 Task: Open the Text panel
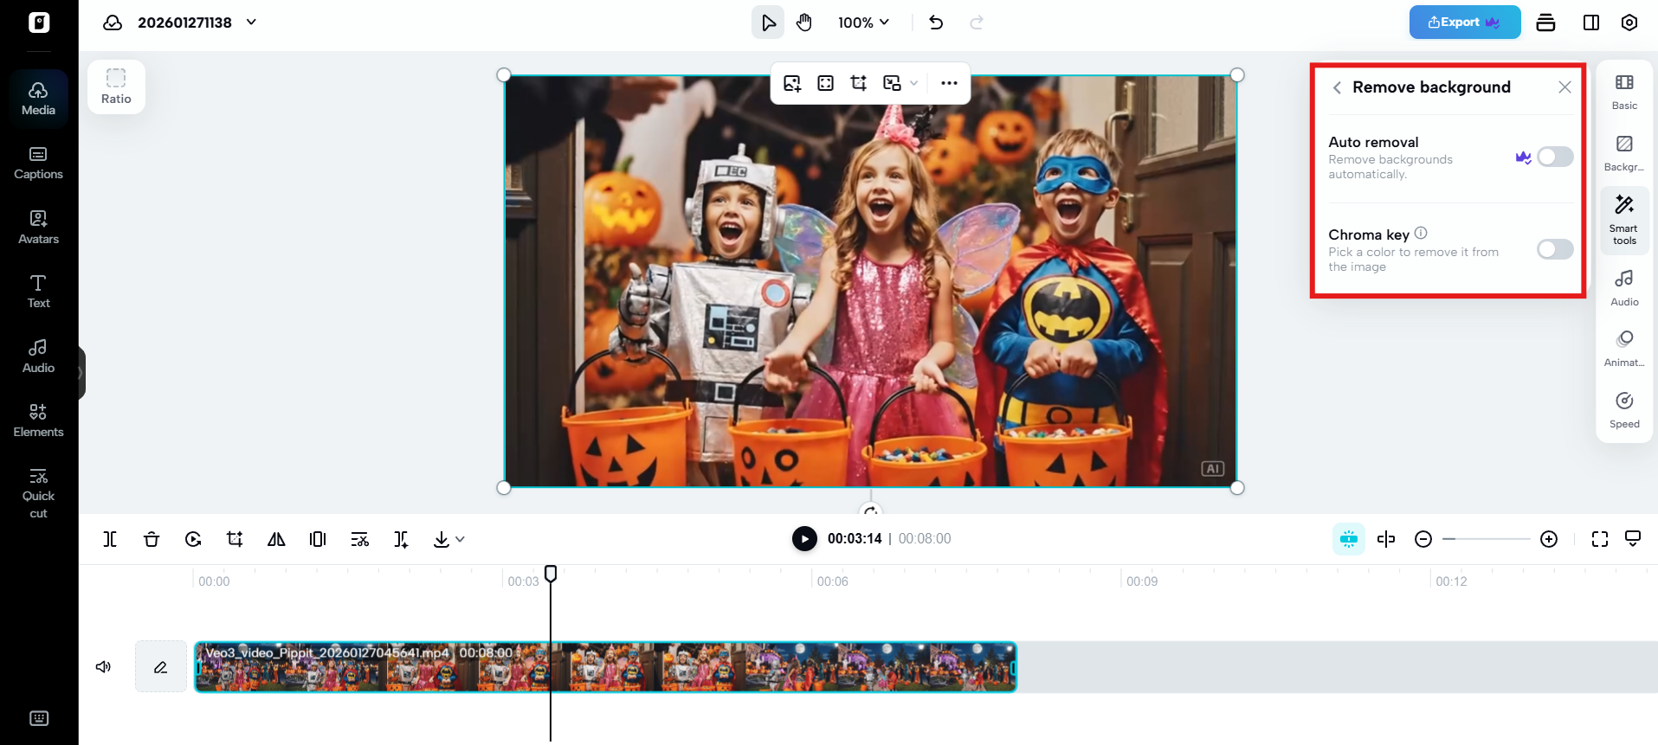pyautogui.click(x=39, y=292)
